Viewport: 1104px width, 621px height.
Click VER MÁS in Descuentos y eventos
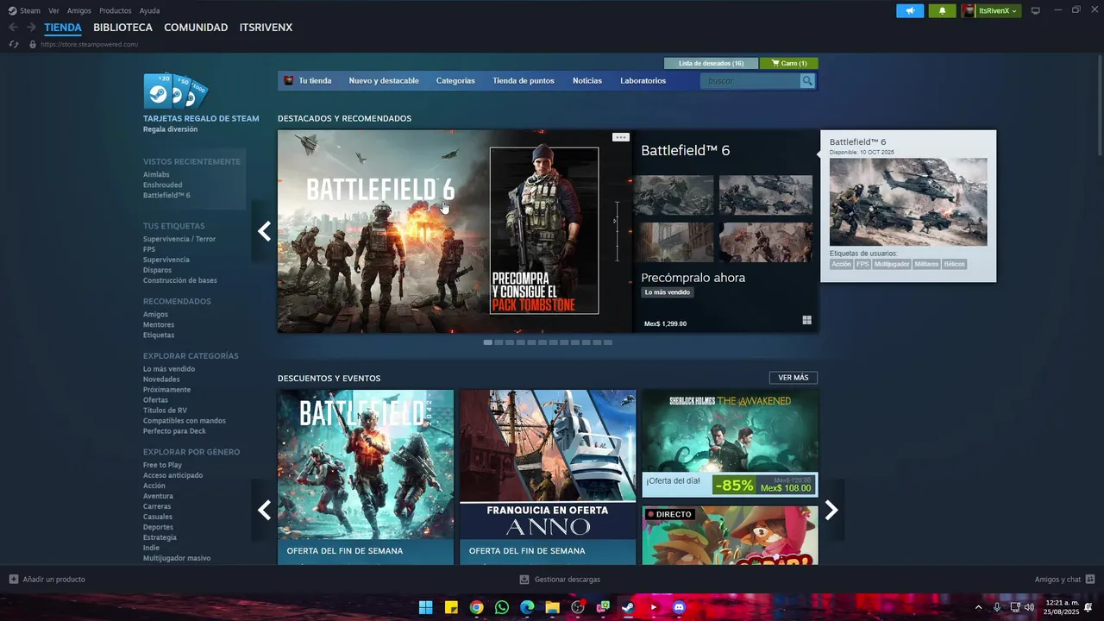pyautogui.click(x=793, y=378)
